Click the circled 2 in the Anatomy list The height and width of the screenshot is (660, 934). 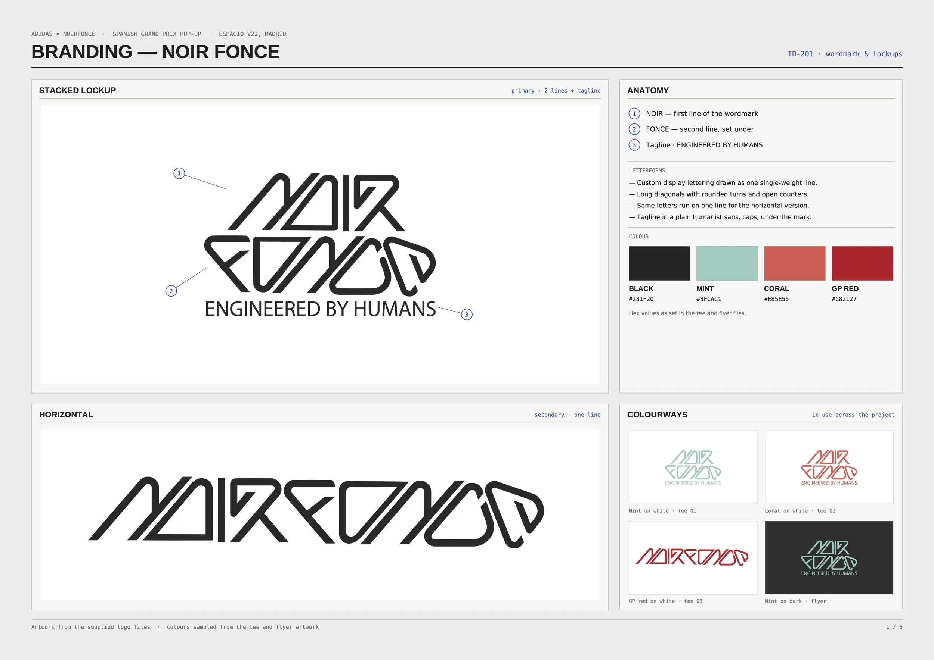tap(634, 129)
